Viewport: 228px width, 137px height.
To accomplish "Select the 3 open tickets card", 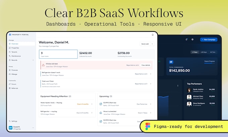I will (x=58, y=54).
